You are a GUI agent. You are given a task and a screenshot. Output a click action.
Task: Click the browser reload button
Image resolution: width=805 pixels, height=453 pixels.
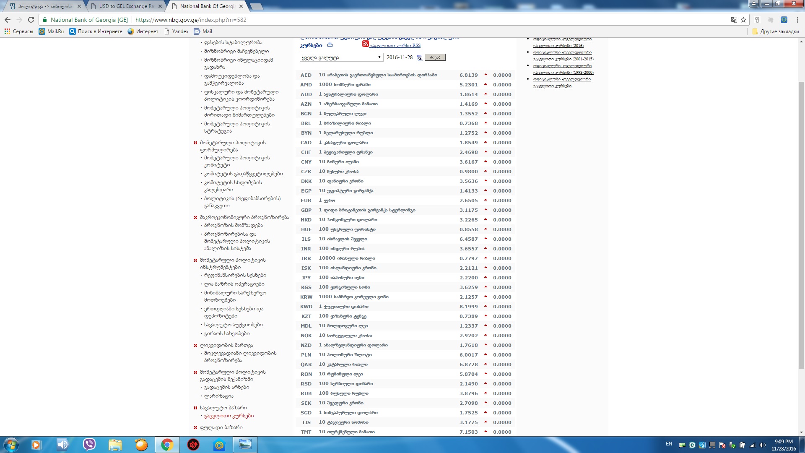pyautogui.click(x=31, y=20)
